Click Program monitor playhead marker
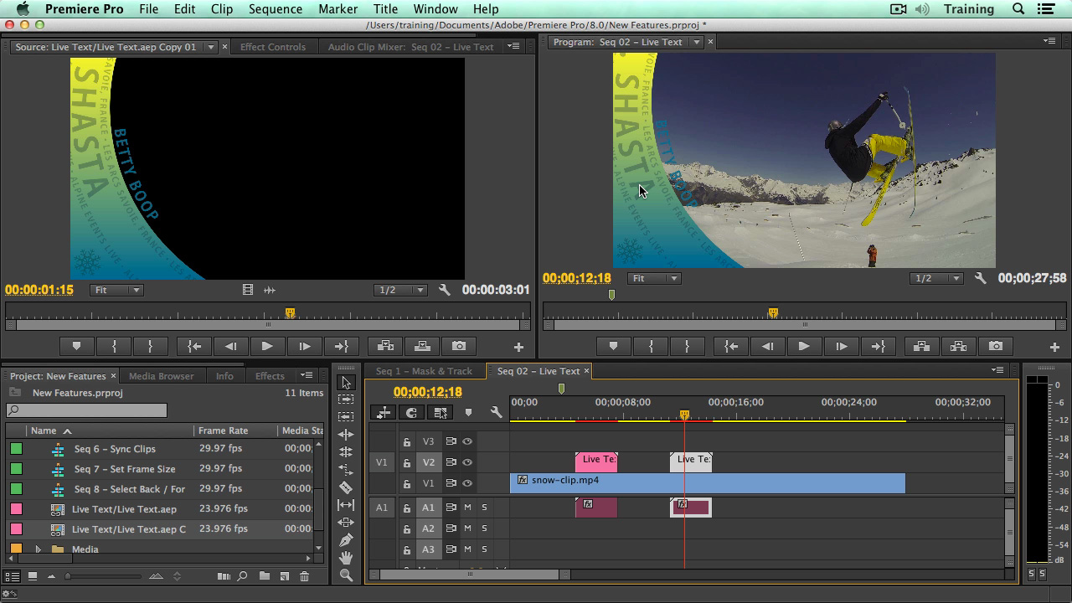Image resolution: width=1072 pixels, height=603 pixels. [773, 313]
